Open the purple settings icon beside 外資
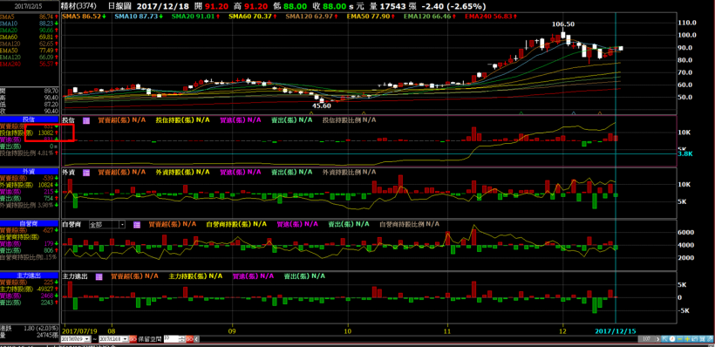 pos(86,173)
